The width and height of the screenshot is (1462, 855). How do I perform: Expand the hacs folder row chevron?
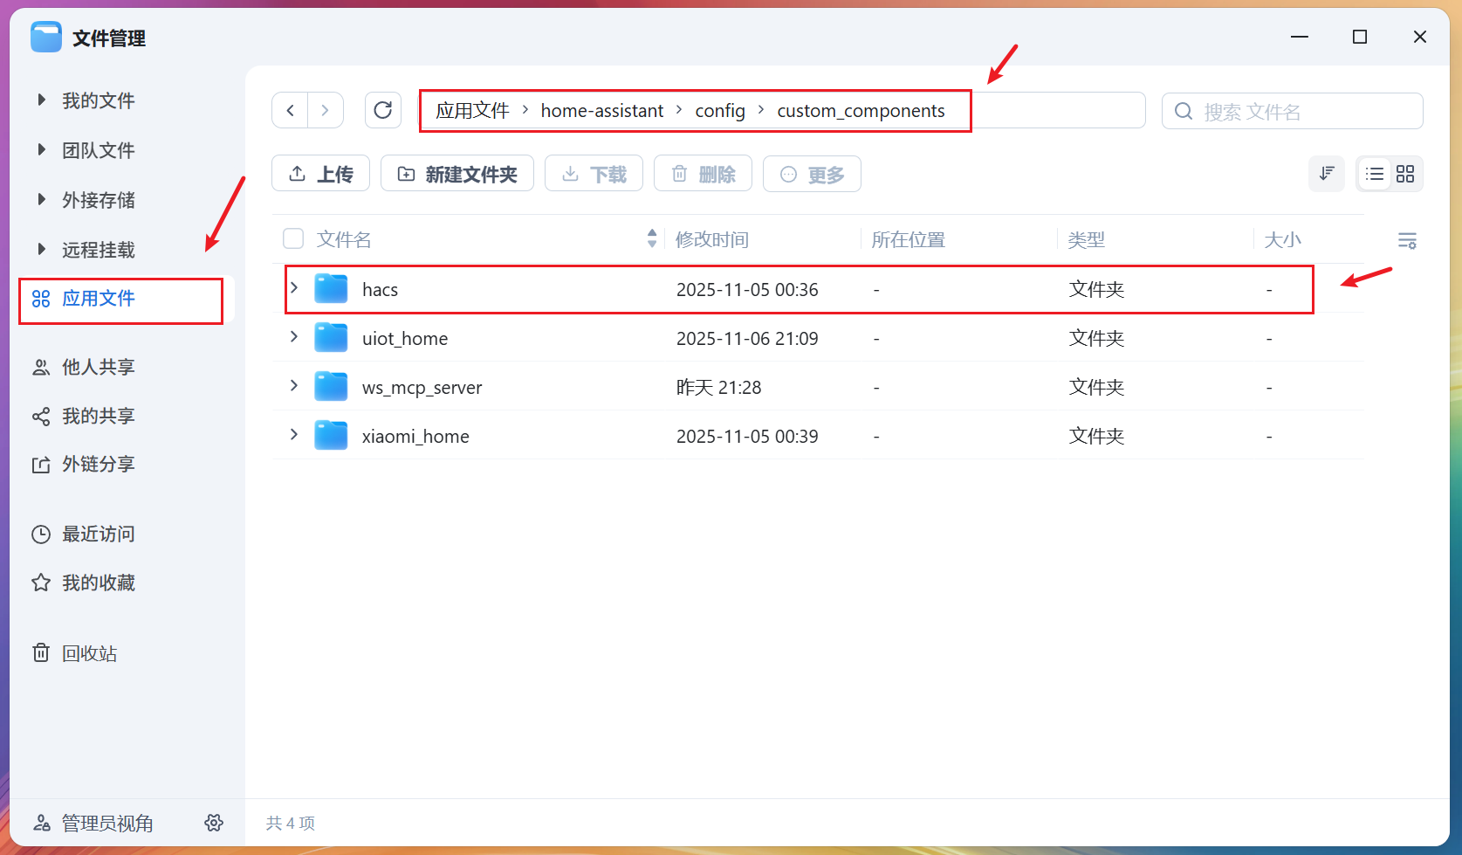click(x=295, y=288)
